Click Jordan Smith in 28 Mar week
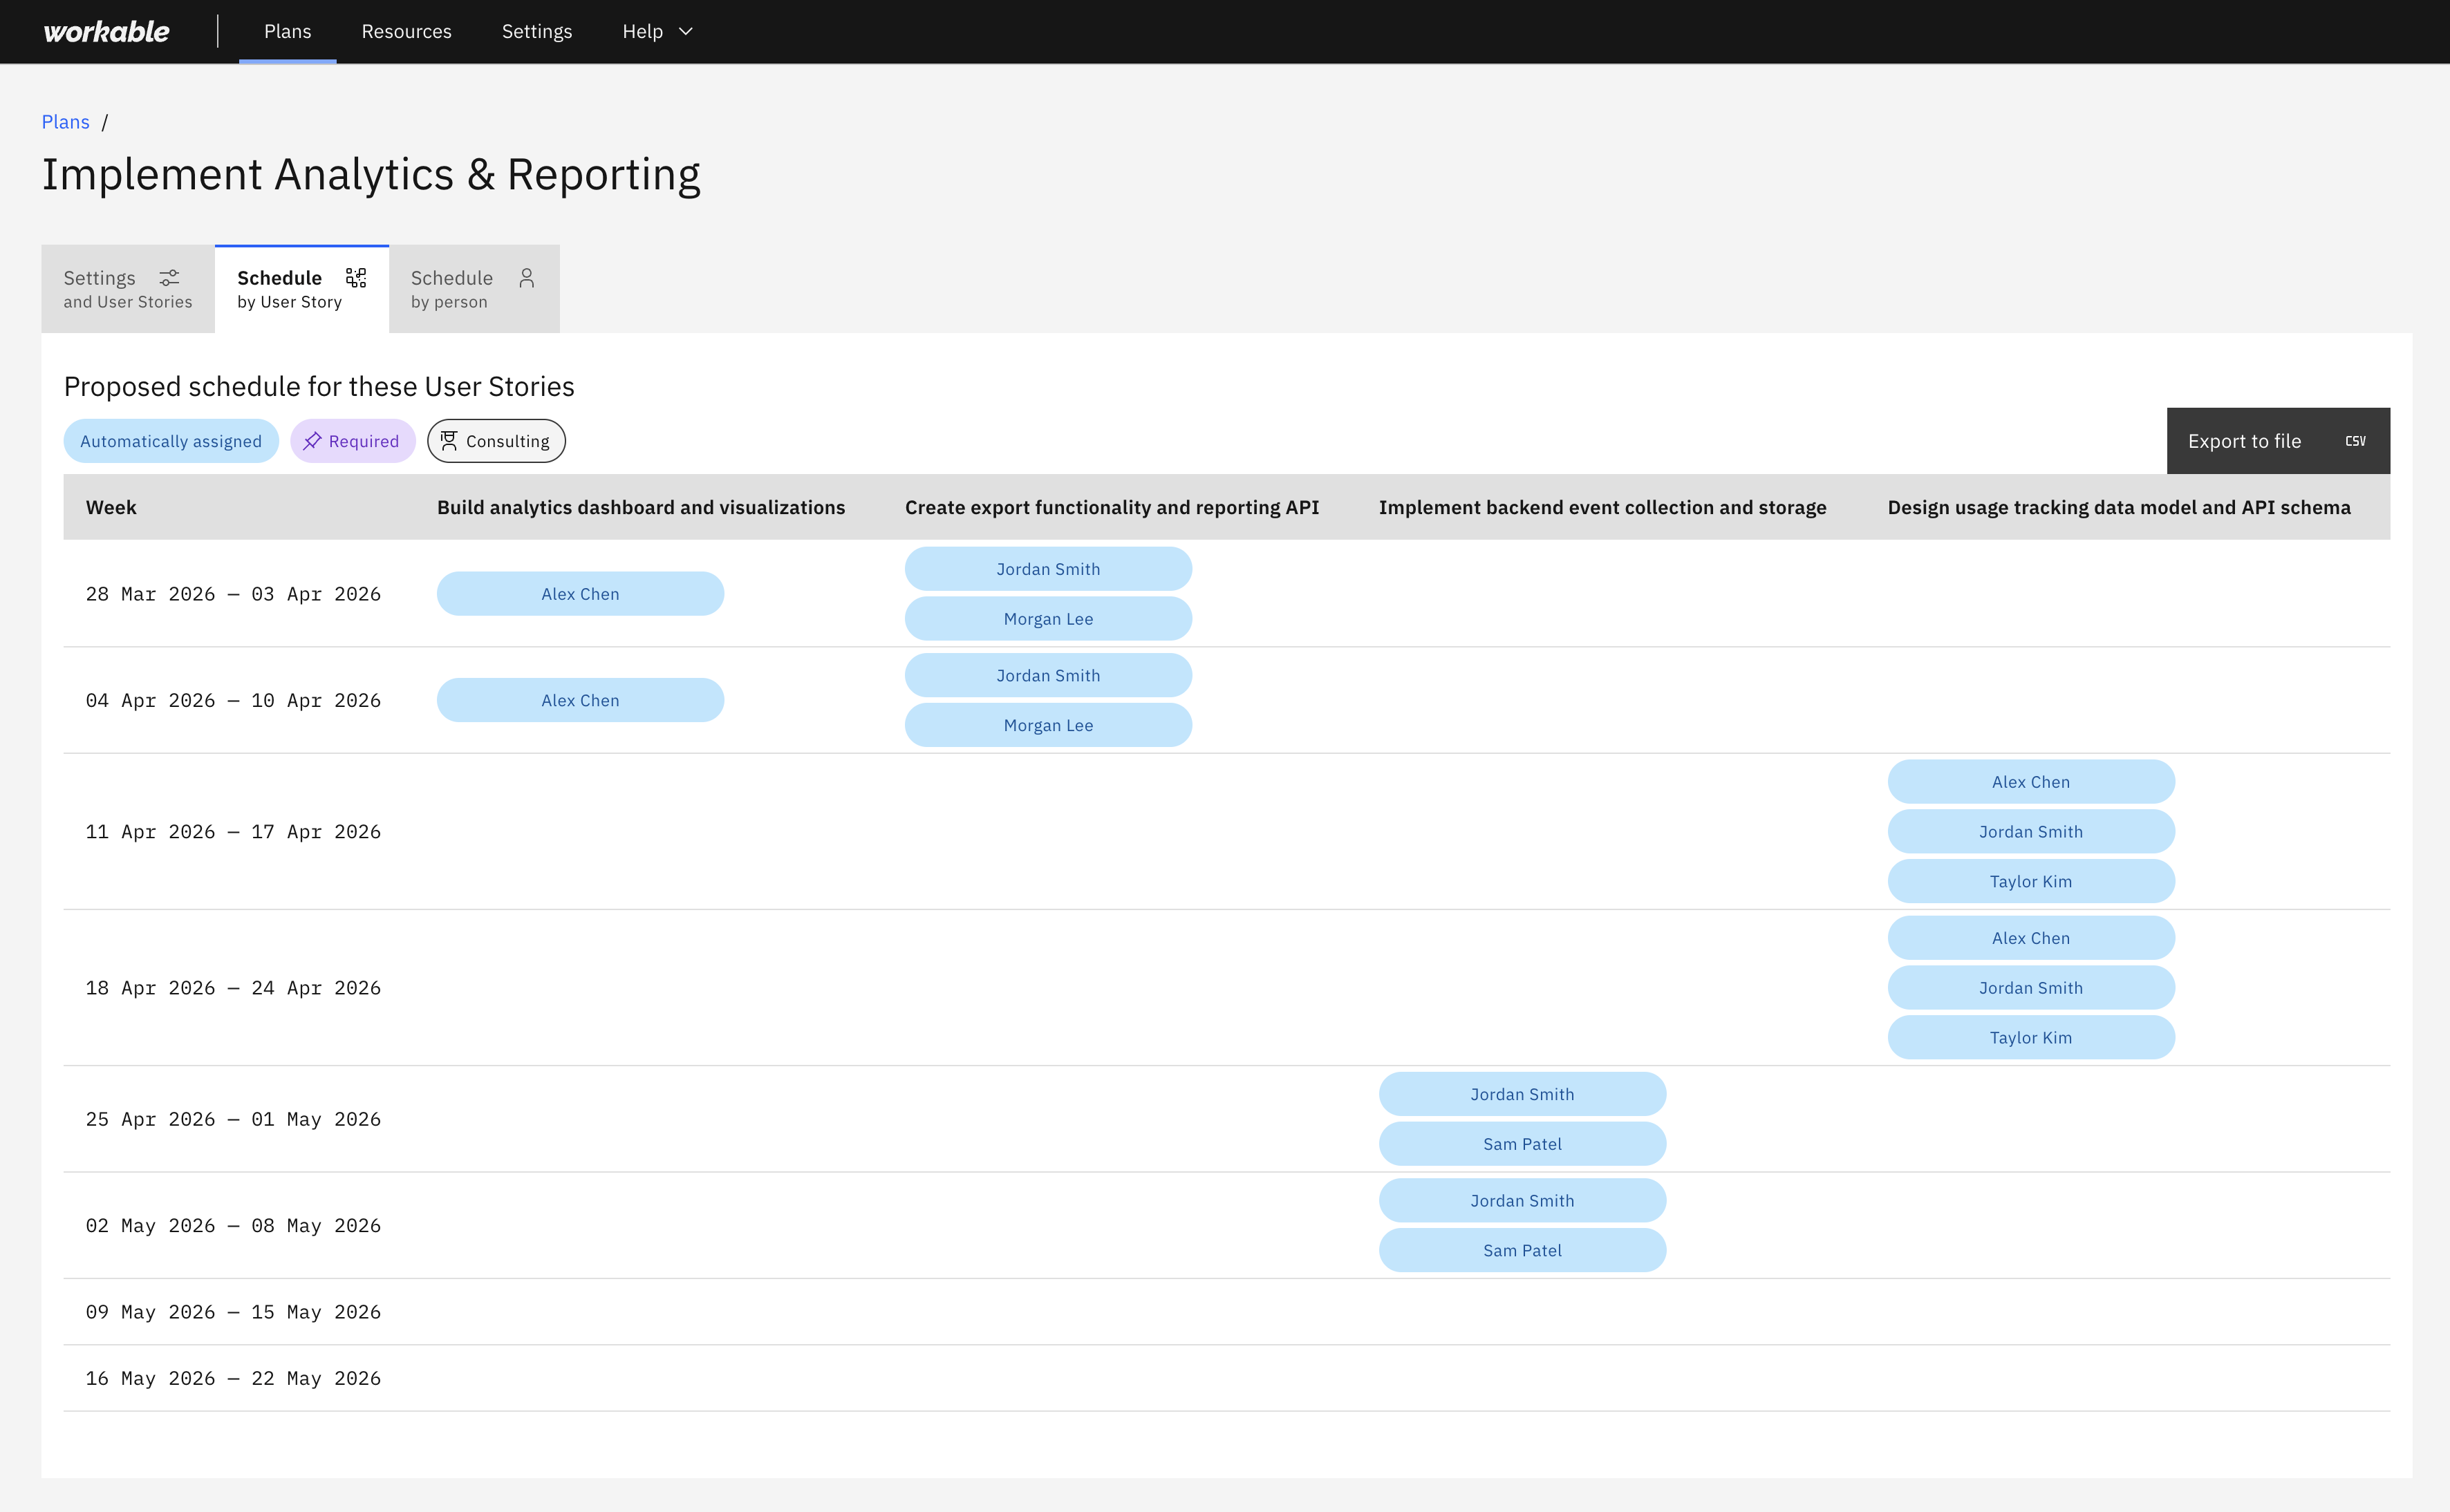The image size is (2450, 1512). (1049, 569)
